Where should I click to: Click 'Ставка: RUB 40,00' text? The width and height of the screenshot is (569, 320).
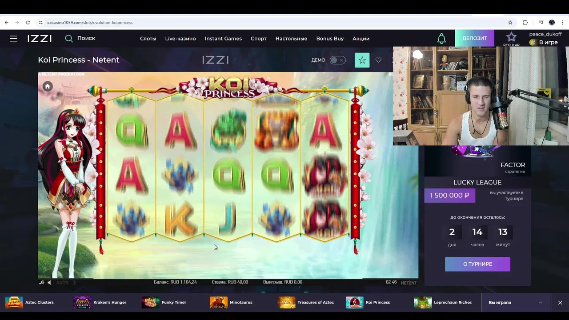(230, 282)
